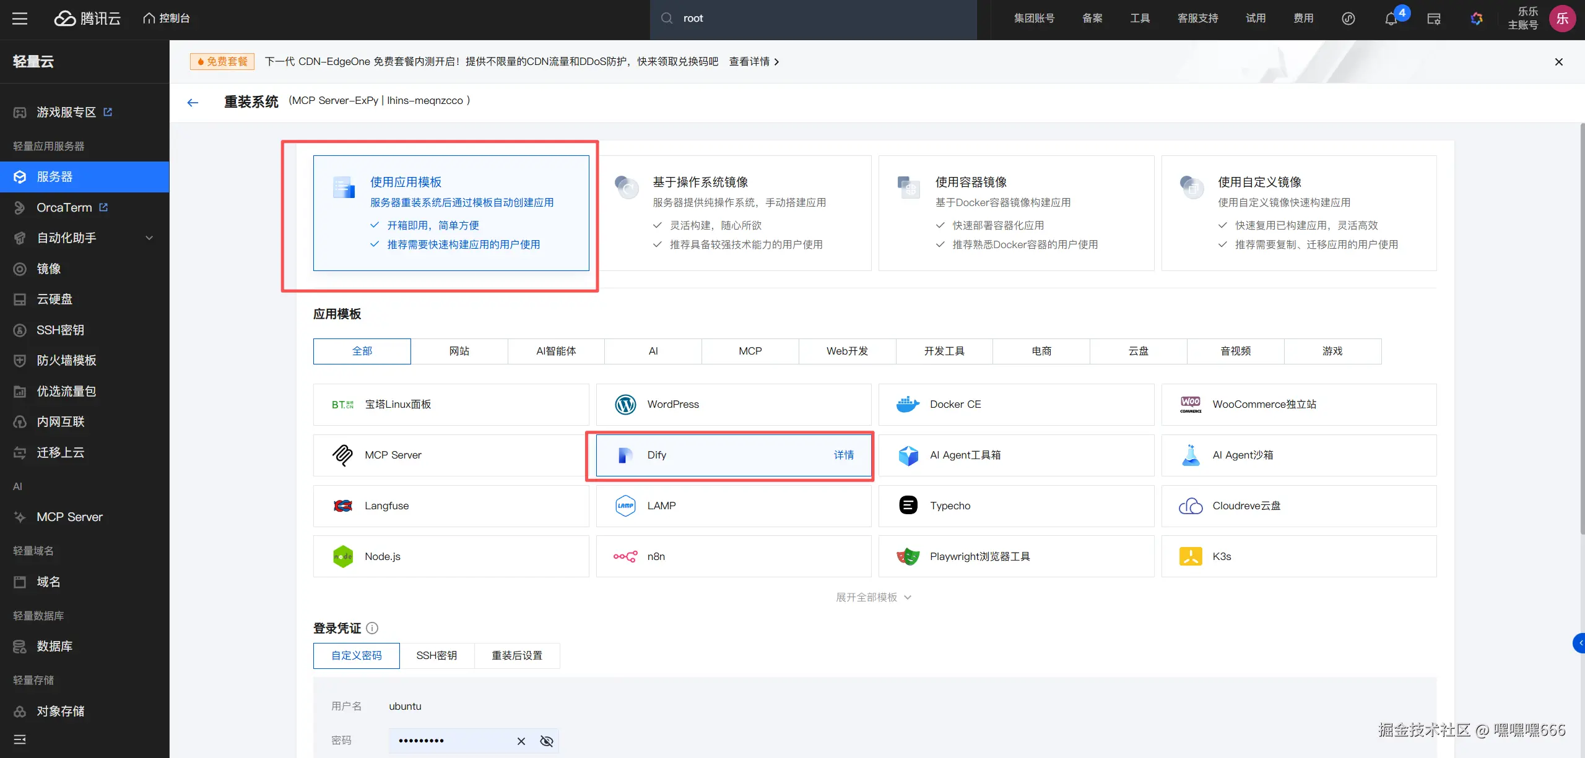Open the notification bell
Viewport: 1585px width, 758px height.
[1391, 19]
